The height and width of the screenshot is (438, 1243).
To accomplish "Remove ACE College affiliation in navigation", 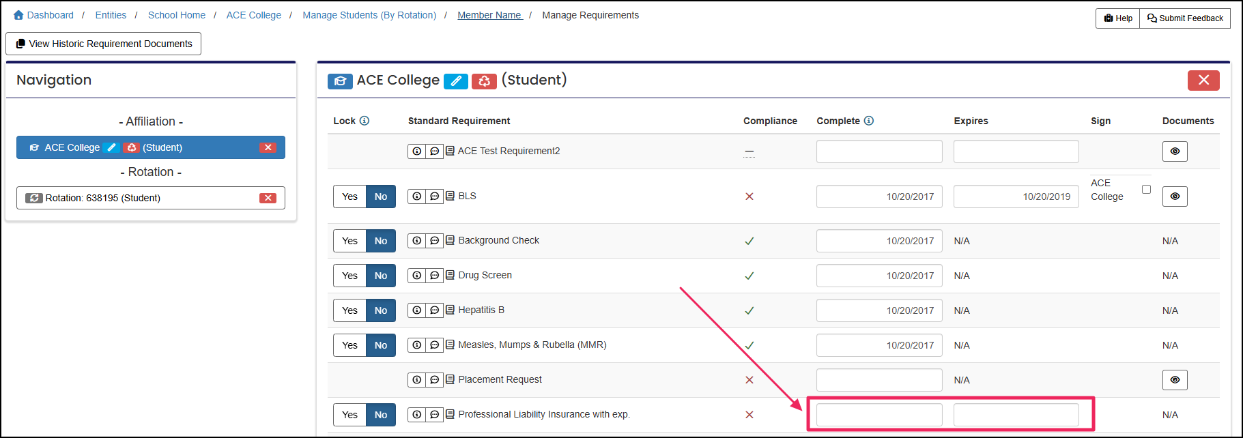I will (x=268, y=147).
